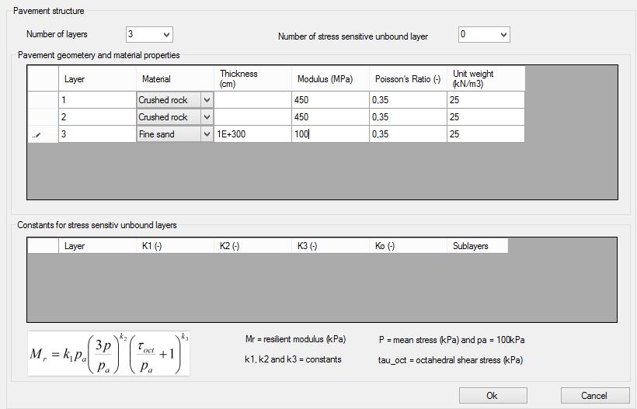Screen dimensions: 637x409
Task: Select Unit weight 25 in layer 1
Action: [x=486, y=100]
